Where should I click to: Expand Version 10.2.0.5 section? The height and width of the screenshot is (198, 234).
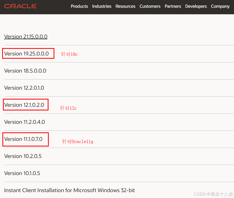(x=23, y=156)
